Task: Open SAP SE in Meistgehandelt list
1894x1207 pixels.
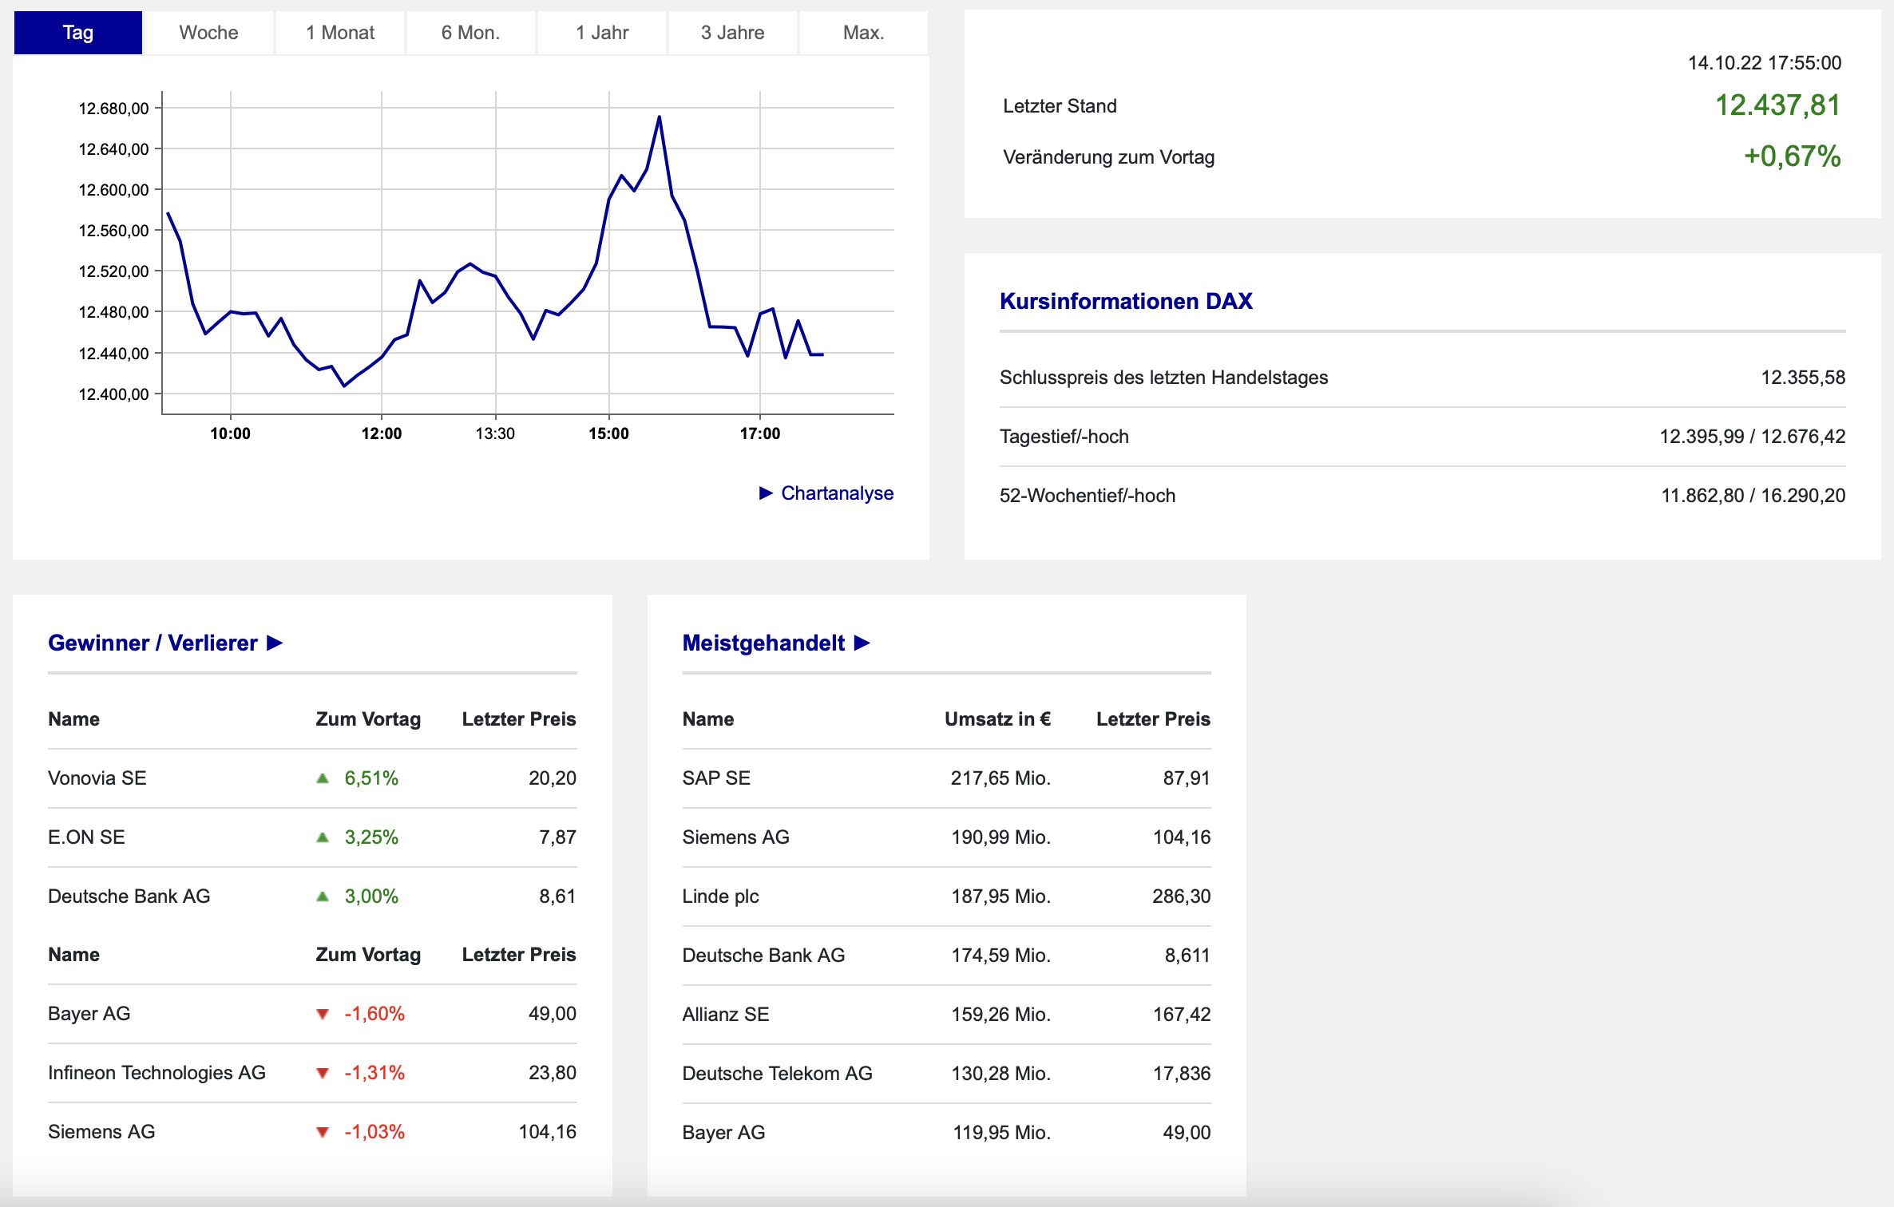Action: coord(716,778)
